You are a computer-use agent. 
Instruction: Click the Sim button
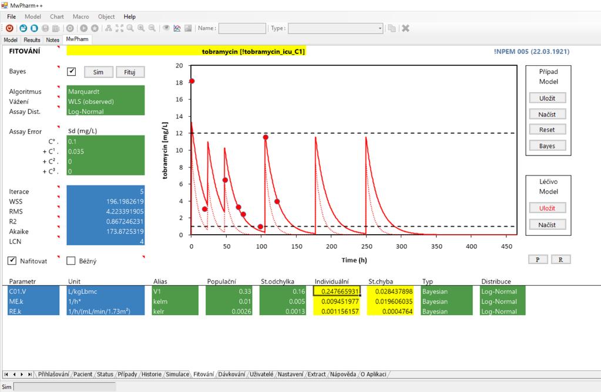(x=98, y=72)
